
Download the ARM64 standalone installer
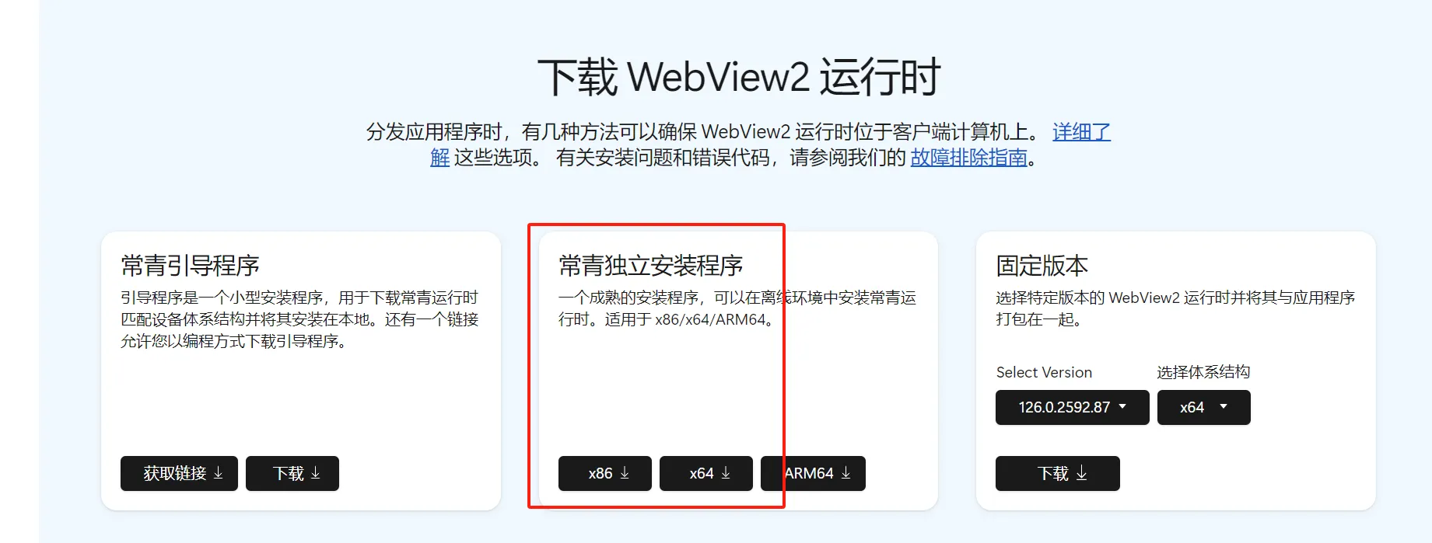pyautogui.click(x=813, y=473)
